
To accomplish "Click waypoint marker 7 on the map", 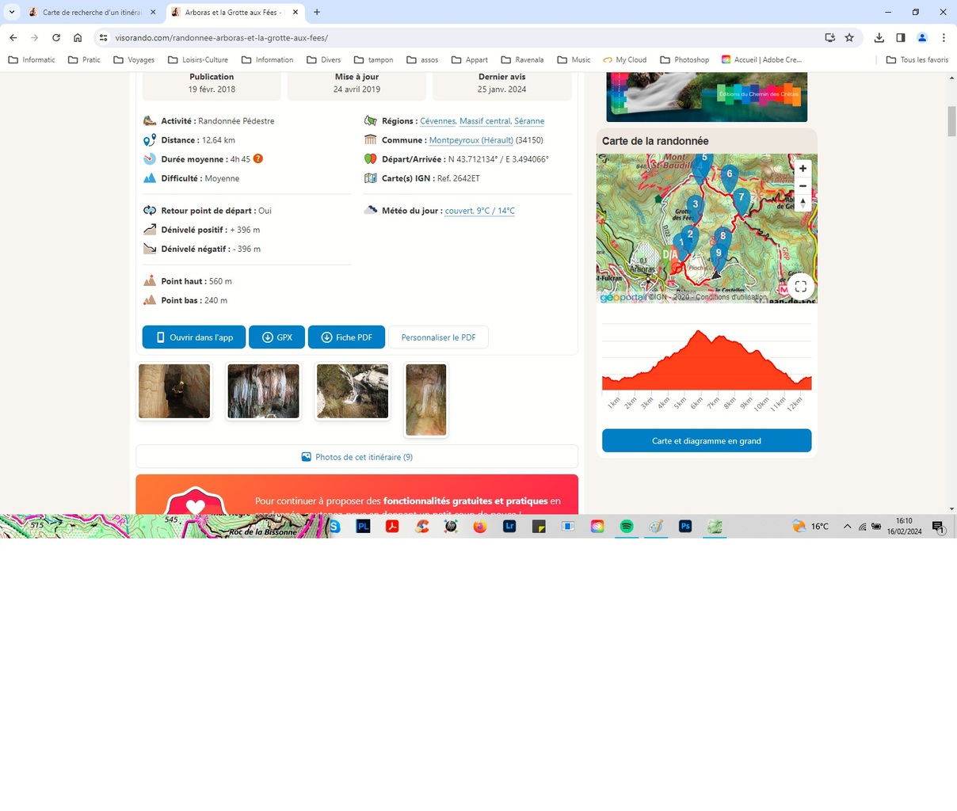I will [742, 199].
